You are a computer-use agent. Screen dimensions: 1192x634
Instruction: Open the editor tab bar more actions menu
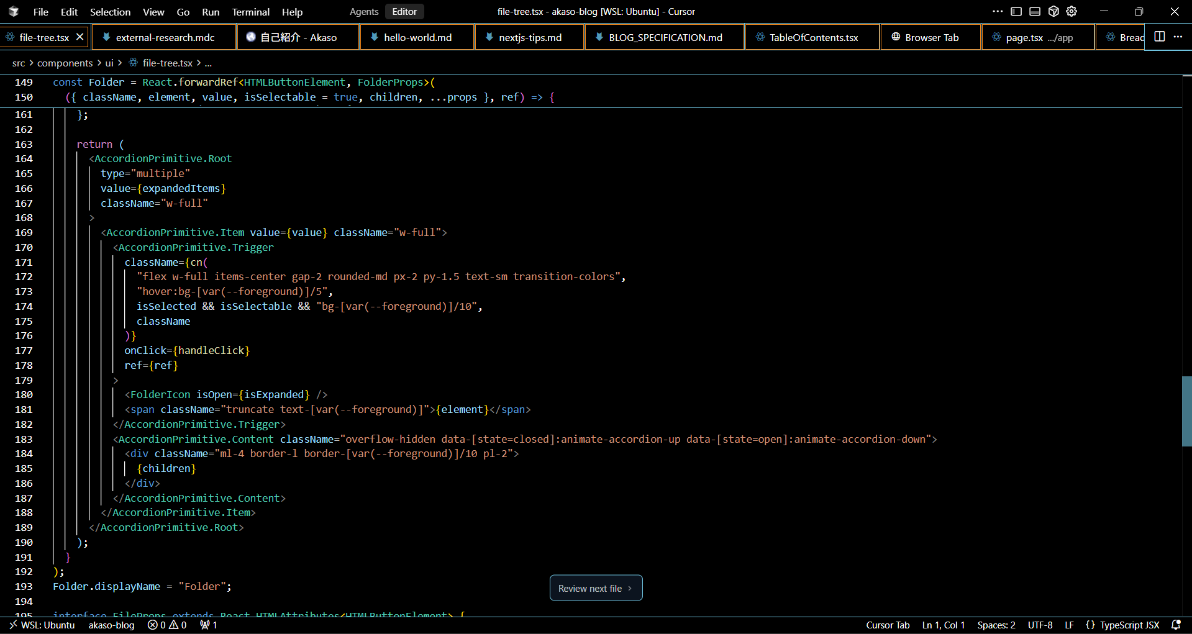point(1178,37)
